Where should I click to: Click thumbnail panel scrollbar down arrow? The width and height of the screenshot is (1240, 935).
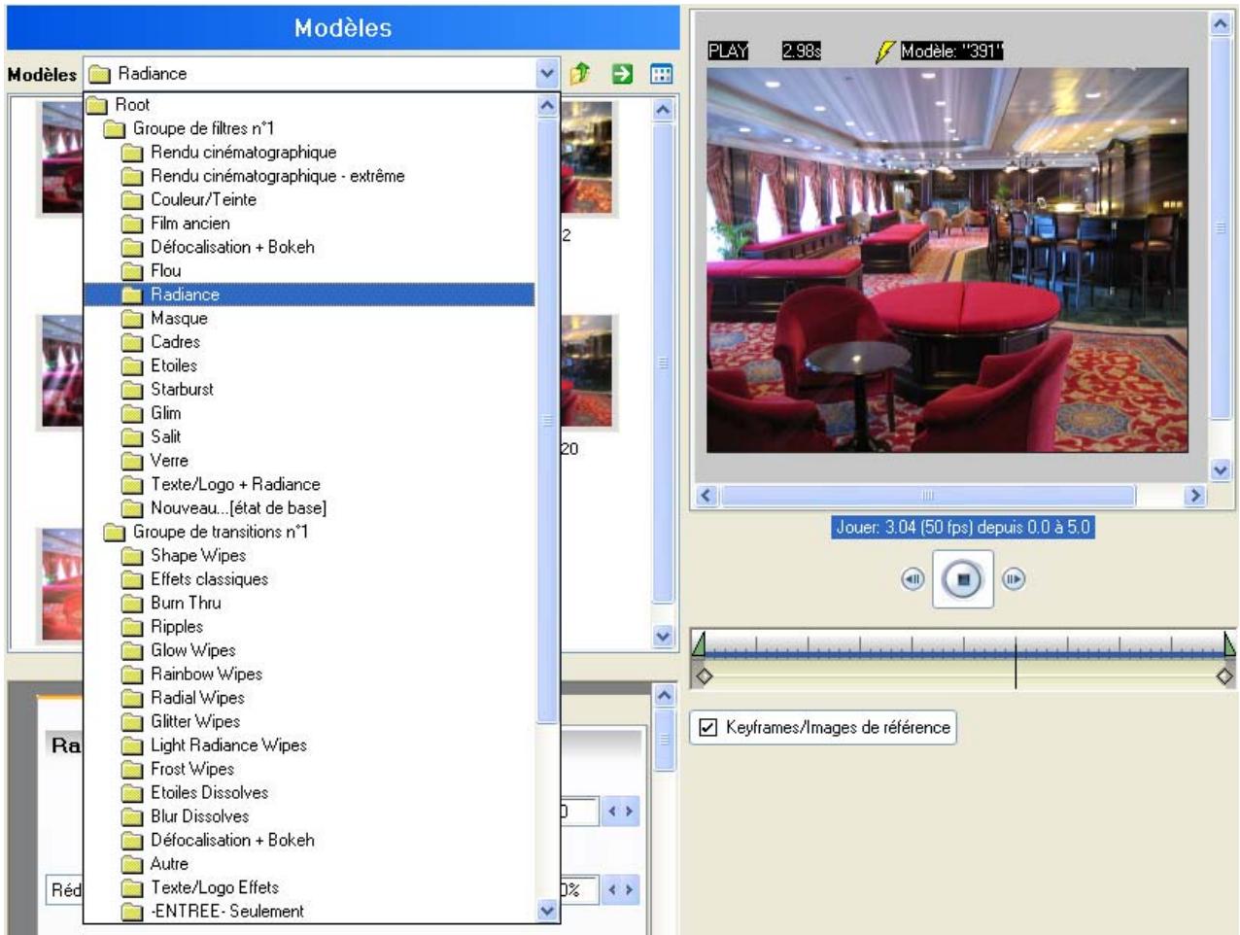(x=664, y=637)
